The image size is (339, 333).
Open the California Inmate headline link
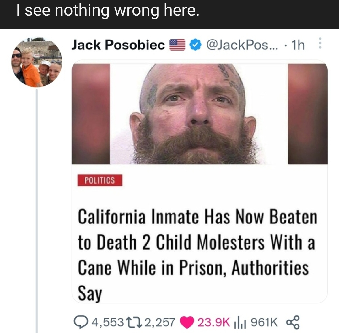pos(197,255)
